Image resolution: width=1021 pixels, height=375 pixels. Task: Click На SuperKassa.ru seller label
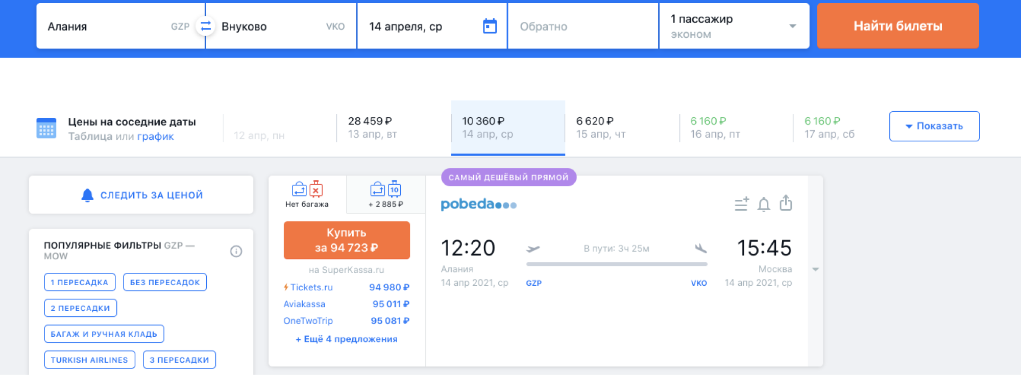[x=347, y=270]
